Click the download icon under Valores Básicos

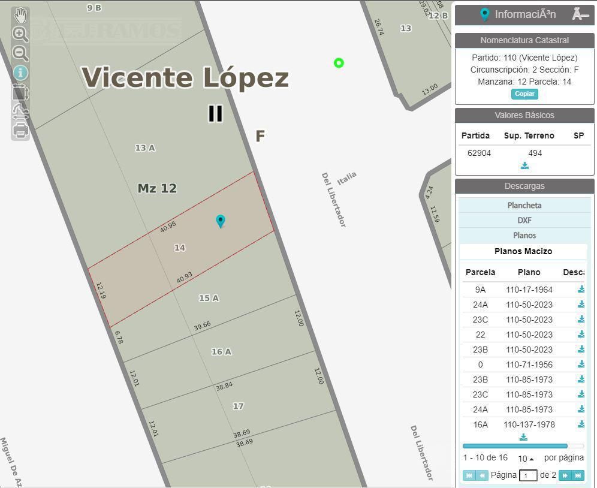click(x=524, y=165)
